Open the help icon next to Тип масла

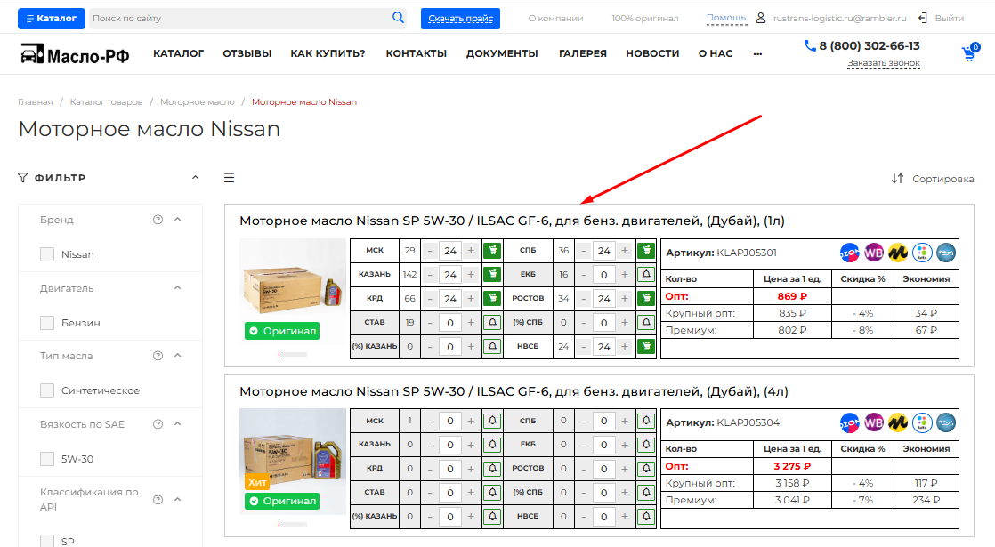[158, 356]
